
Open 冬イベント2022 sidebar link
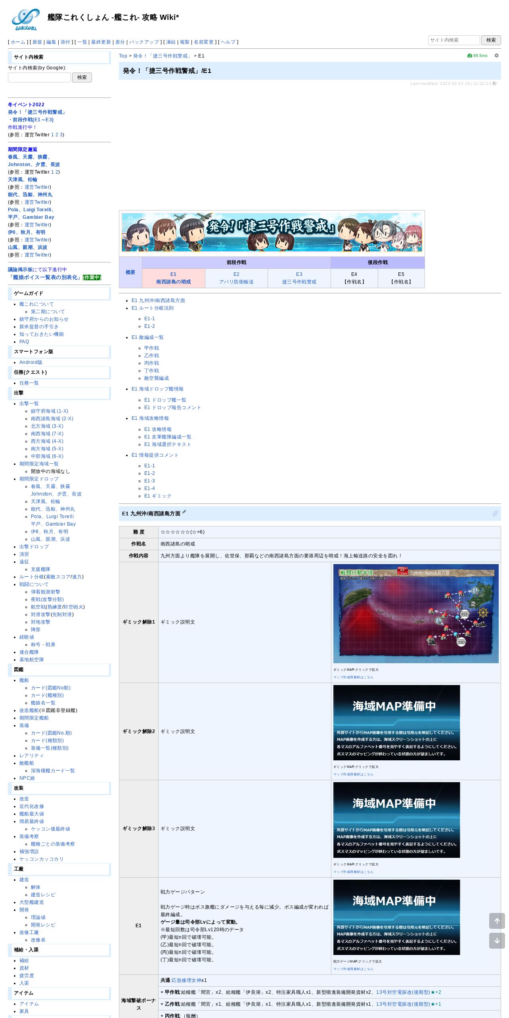(26, 105)
